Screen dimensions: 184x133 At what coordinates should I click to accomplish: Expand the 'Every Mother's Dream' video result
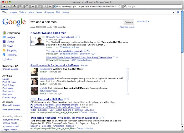[x=32, y=105]
